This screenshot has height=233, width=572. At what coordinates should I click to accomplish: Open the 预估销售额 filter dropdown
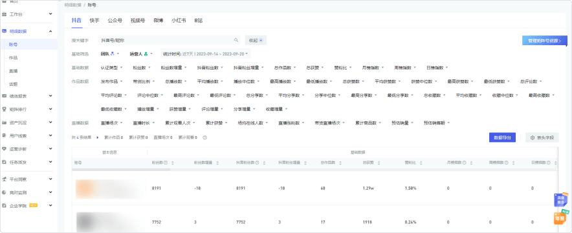[436, 123]
